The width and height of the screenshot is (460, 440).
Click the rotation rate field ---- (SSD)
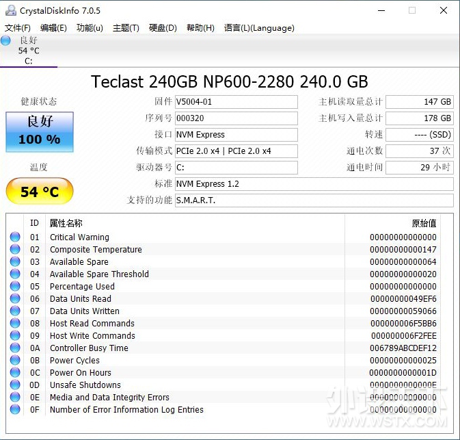[x=420, y=135]
